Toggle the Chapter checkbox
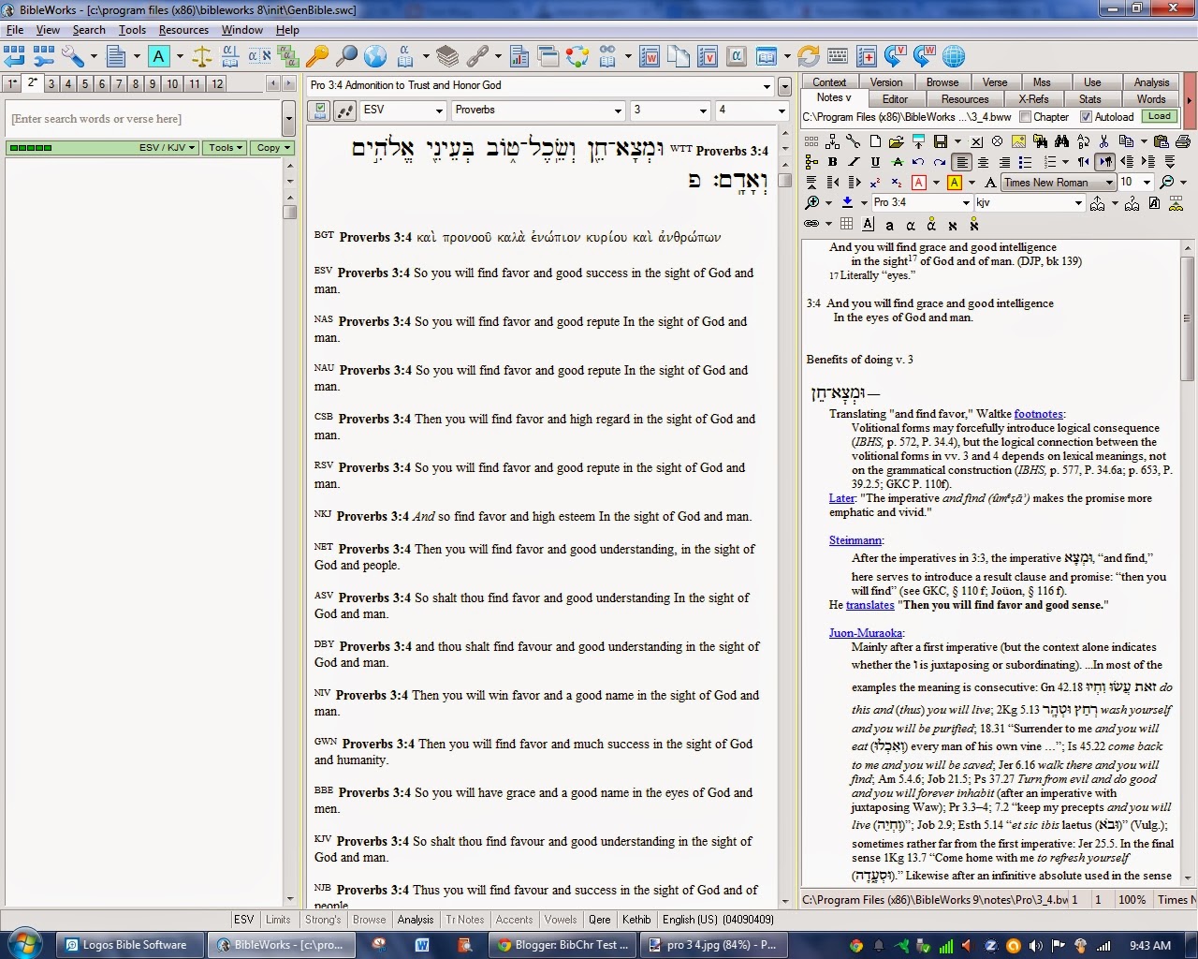 click(x=1026, y=117)
